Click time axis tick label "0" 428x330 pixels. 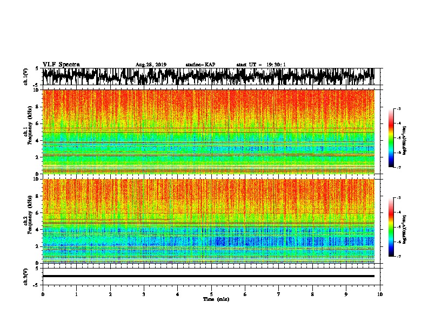click(x=43, y=294)
